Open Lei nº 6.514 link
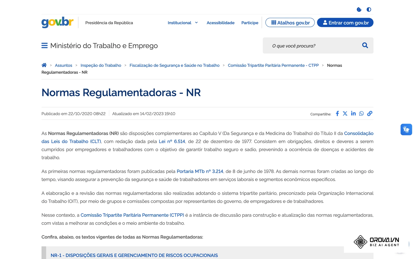The height and width of the screenshot is (259, 415). click(172, 141)
